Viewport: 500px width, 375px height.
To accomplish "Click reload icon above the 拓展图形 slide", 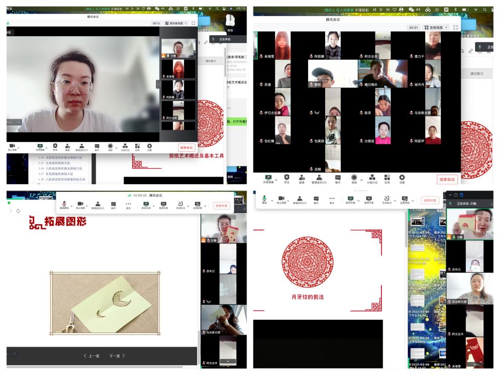I will pyautogui.click(x=18, y=211).
